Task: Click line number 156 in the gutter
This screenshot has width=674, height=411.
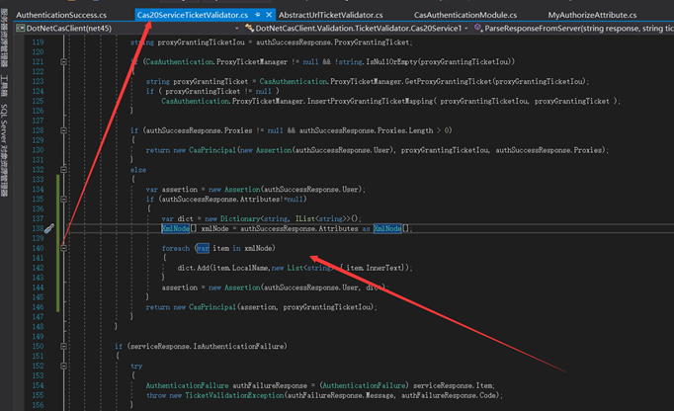Action: pyautogui.click(x=38, y=405)
